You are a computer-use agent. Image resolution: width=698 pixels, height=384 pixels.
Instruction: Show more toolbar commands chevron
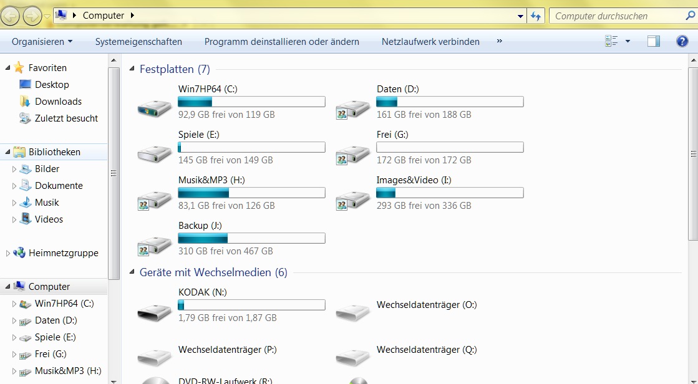(x=500, y=41)
